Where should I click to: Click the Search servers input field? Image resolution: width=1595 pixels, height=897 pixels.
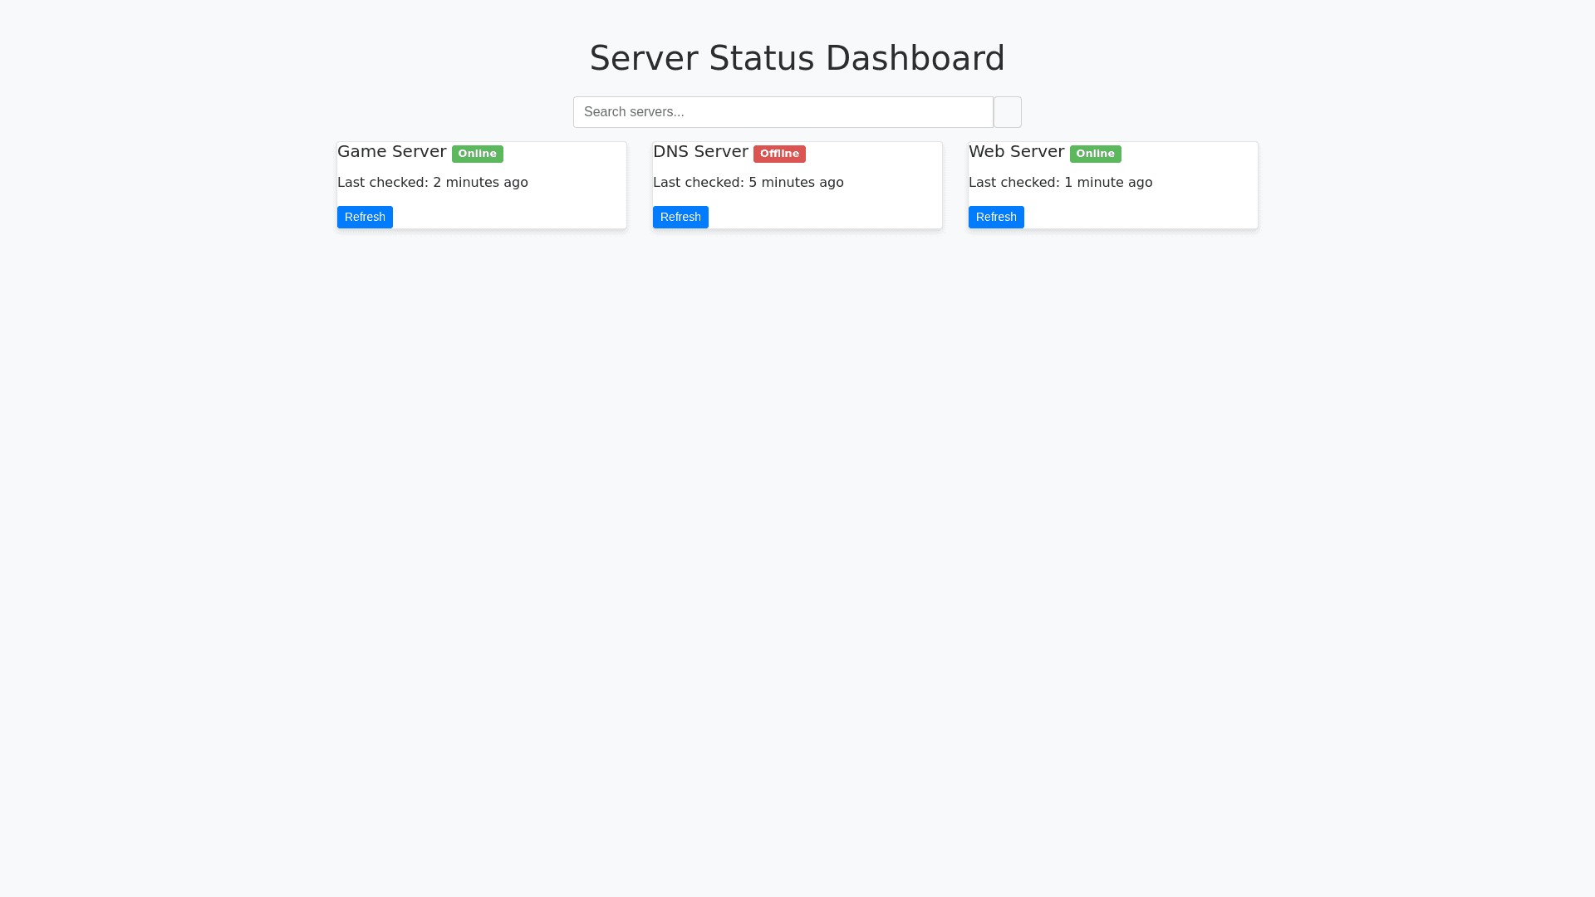click(783, 112)
